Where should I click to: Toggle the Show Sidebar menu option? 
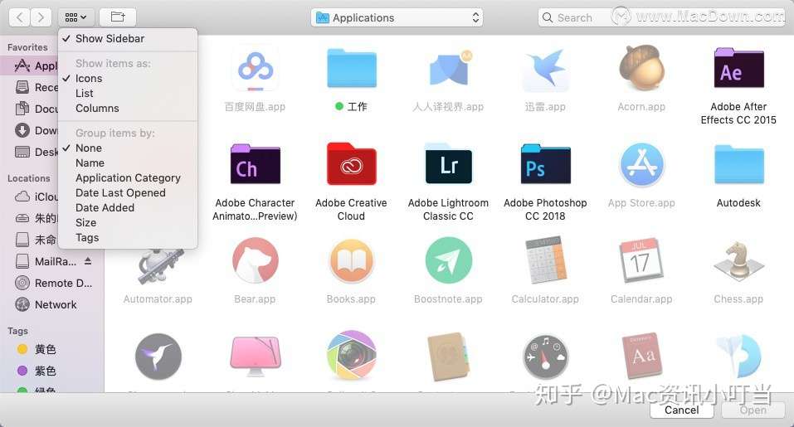[x=128, y=39]
